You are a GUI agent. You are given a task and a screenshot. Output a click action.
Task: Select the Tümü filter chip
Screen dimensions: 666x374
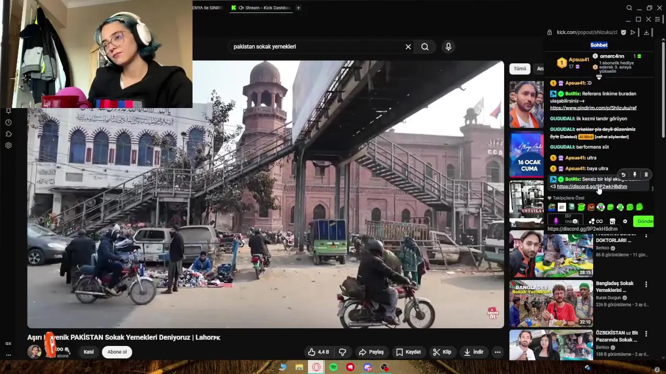(520, 69)
